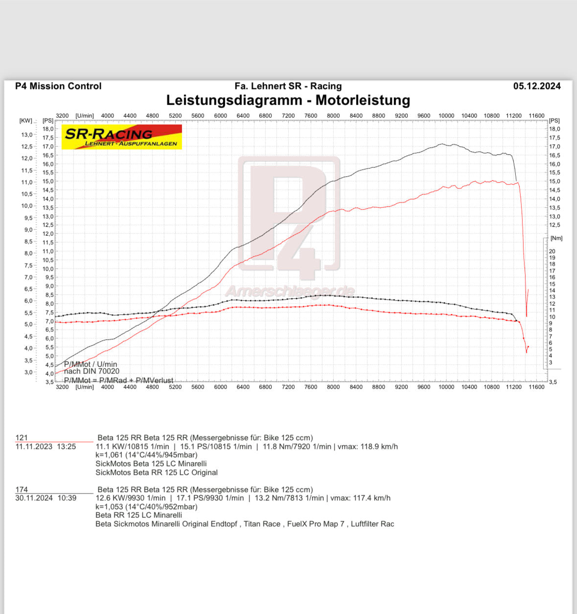Click the SR-Racing Lehnert Auspuffanlagen logo
577x614 pixels.
[122, 137]
